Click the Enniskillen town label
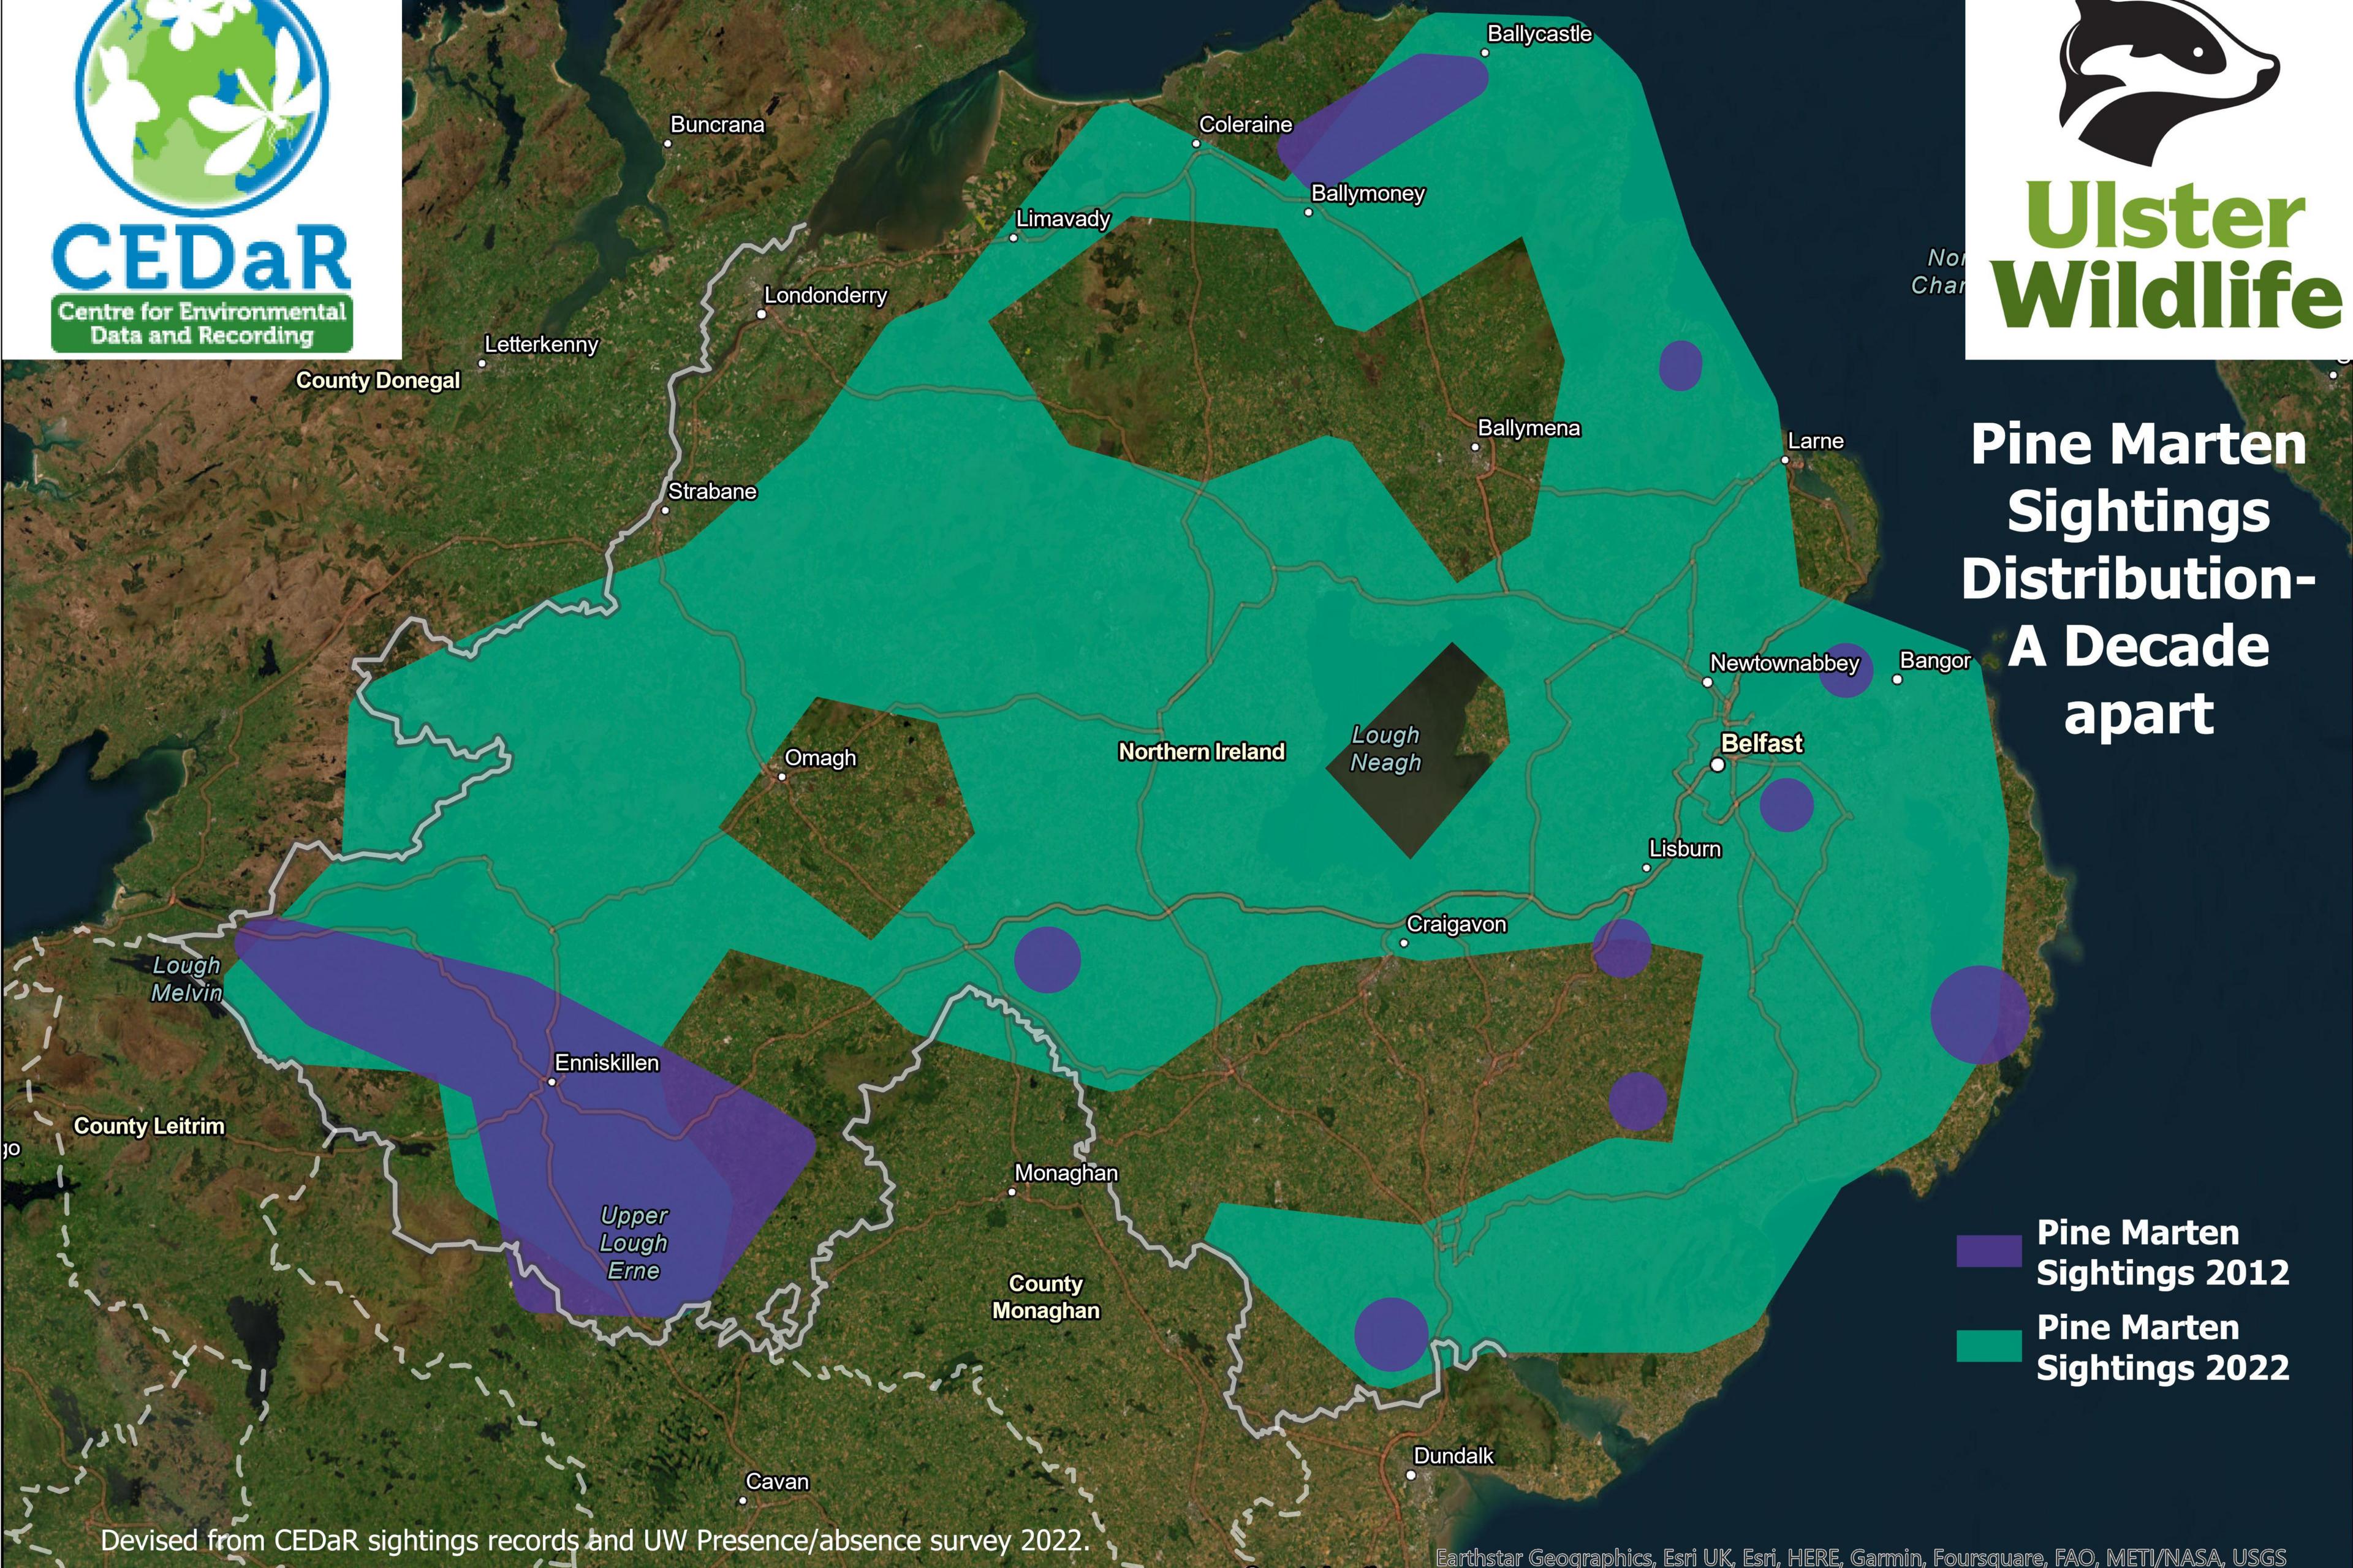This screenshot has width=2353, height=1568. 606,1063
